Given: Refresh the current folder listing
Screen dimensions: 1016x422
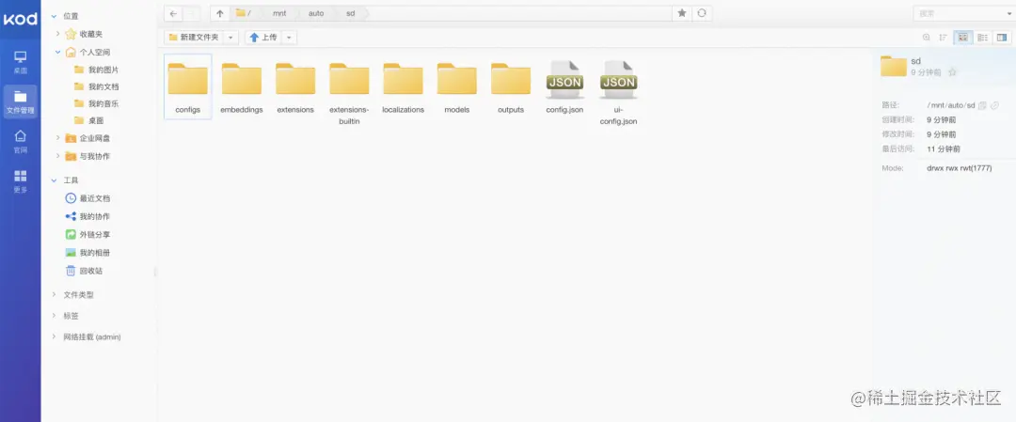Looking at the screenshot, I should tap(701, 13).
